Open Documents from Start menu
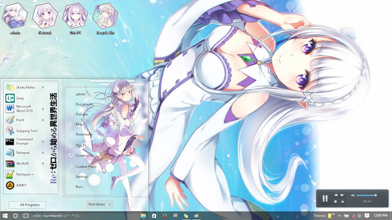This screenshot has height=220, width=392. pos(84,105)
